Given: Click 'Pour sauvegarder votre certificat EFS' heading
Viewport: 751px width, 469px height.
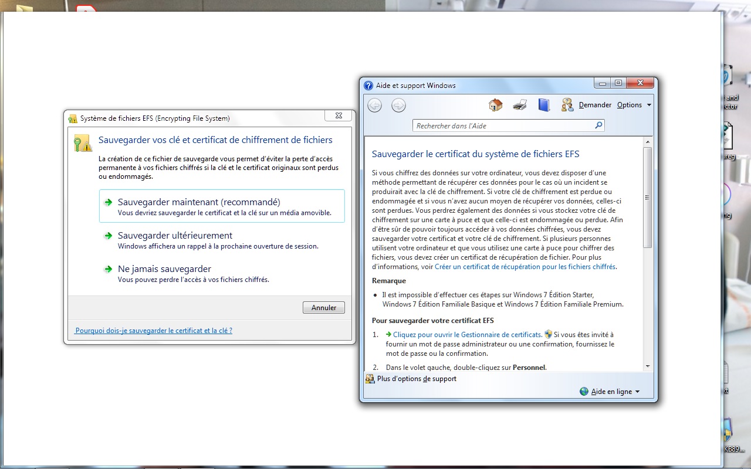Looking at the screenshot, I should pos(433,321).
